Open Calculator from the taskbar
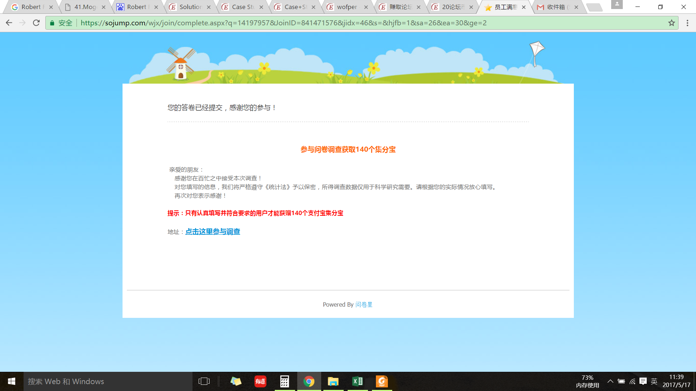The height and width of the screenshot is (391, 696). (x=285, y=381)
